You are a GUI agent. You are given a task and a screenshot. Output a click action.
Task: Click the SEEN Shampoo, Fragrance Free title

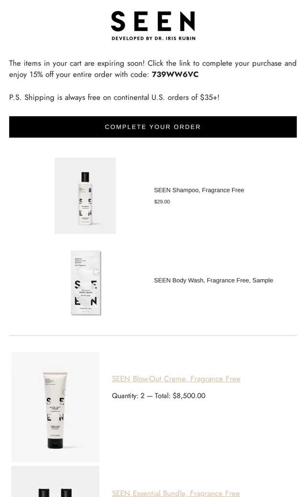199,190
